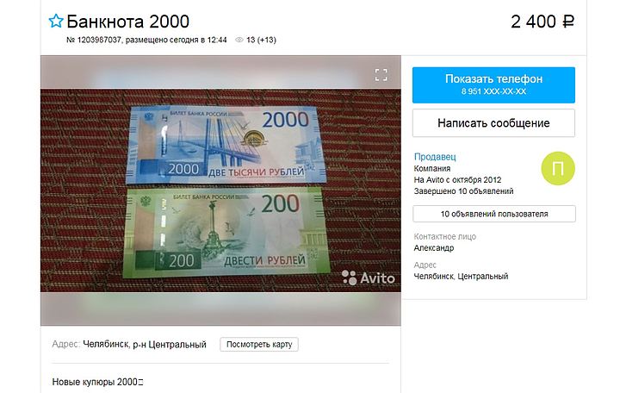The image size is (620, 393).
Task: Click the views eye icon
Action: coord(239,40)
